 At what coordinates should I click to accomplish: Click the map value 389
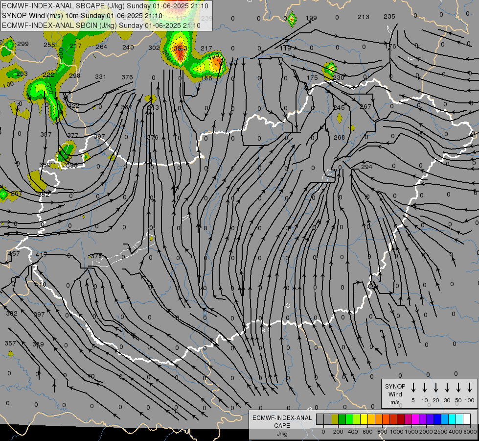(x=38, y=344)
